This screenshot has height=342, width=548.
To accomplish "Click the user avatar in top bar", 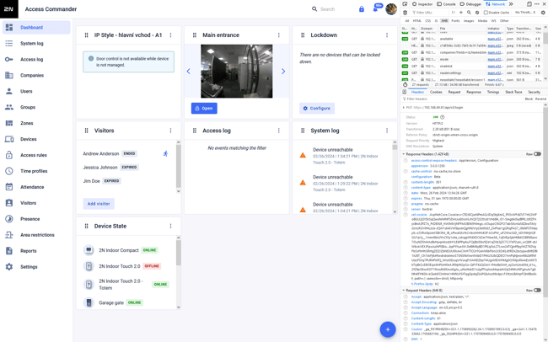I will tap(391, 9).
